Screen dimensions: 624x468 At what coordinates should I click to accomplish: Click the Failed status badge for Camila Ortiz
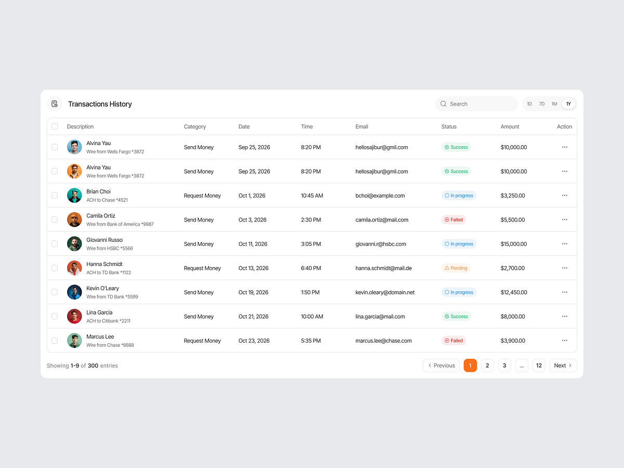pyautogui.click(x=453, y=219)
